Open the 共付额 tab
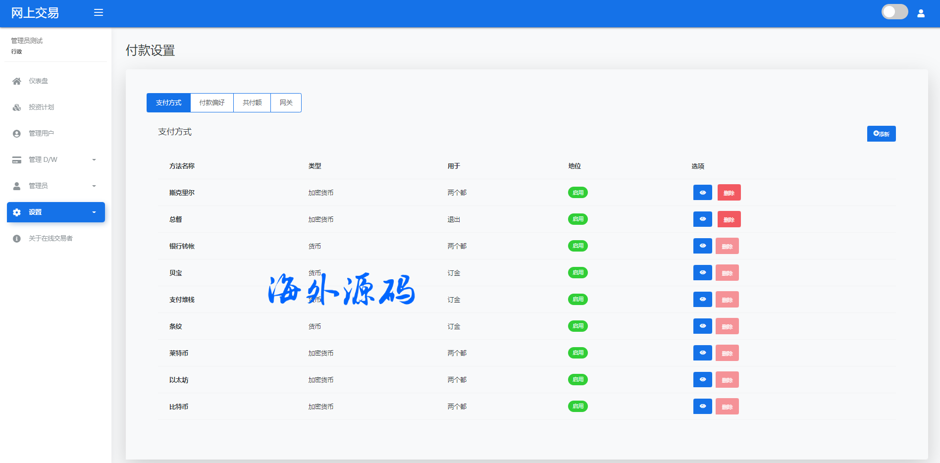This screenshot has height=463, width=940. (252, 103)
